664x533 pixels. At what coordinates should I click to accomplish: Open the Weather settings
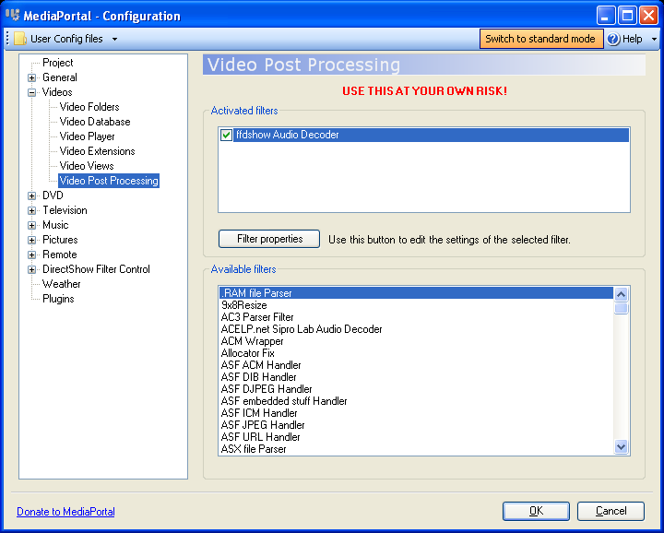(x=62, y=284)
